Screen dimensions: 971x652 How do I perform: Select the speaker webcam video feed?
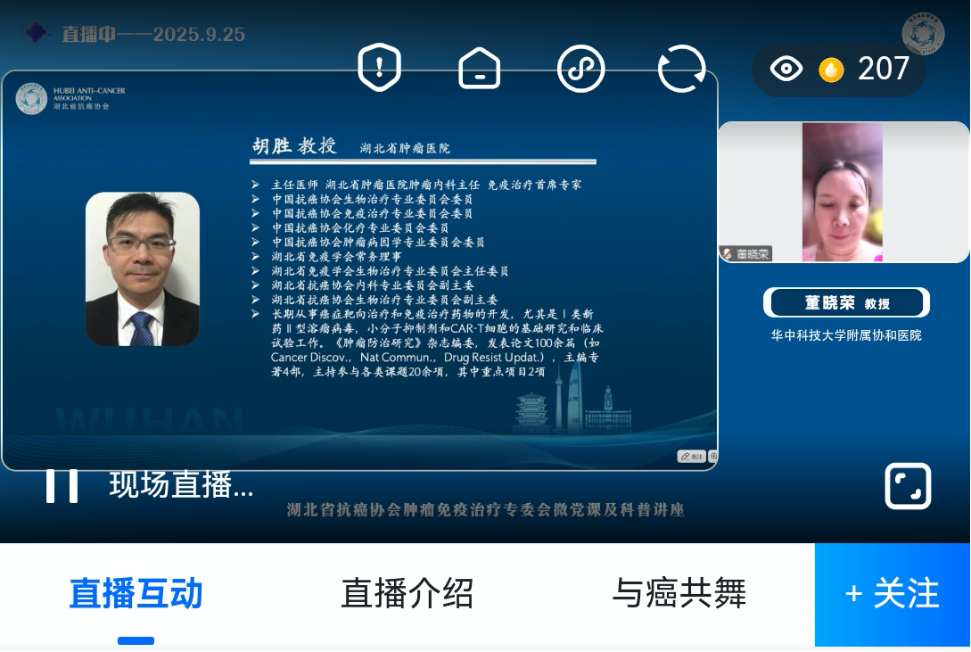coord(843,192)
